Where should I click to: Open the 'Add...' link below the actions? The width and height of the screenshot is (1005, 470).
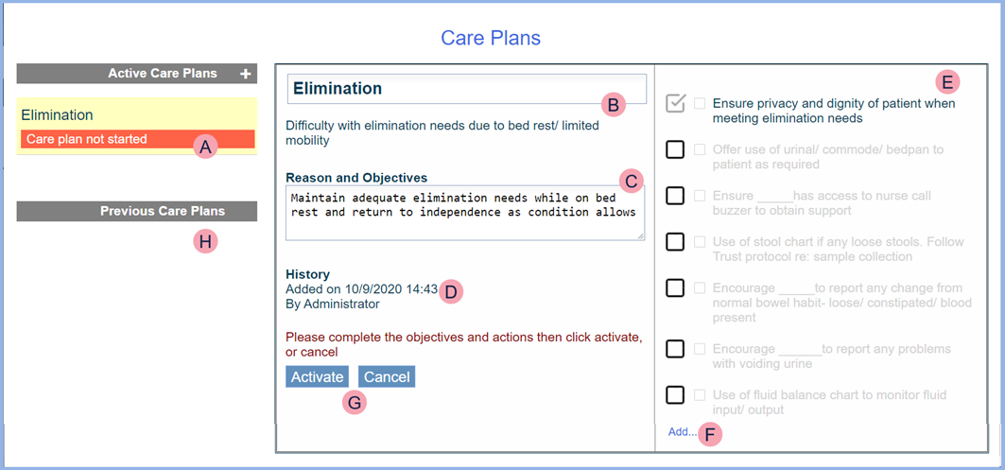(x=682, y=432)
